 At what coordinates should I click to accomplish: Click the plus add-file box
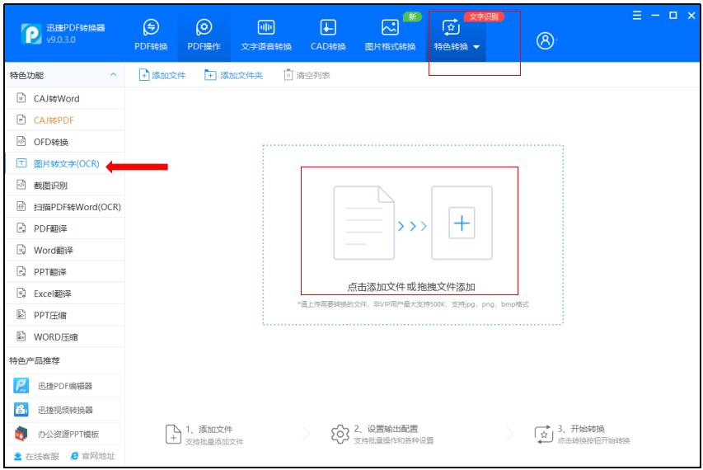462,223
